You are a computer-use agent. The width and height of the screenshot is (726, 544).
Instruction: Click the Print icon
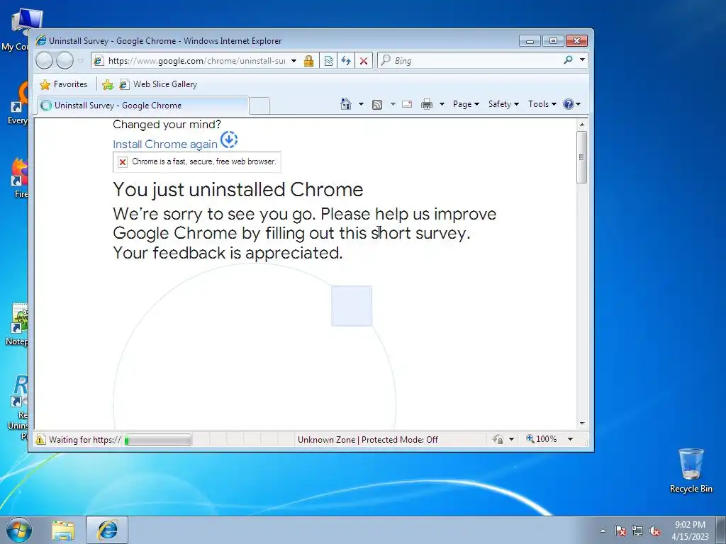coord(426,104)
